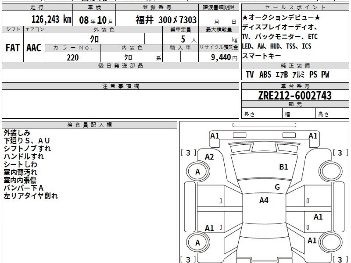The width and height of the screenshot is (351, 263).
Task: Click the 車検 header cell
Action: (x=94, y=8)
